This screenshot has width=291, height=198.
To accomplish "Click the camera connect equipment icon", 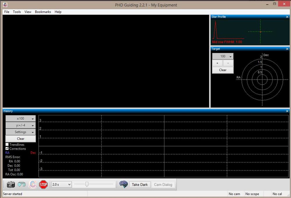I will click(x=11, y=185).
